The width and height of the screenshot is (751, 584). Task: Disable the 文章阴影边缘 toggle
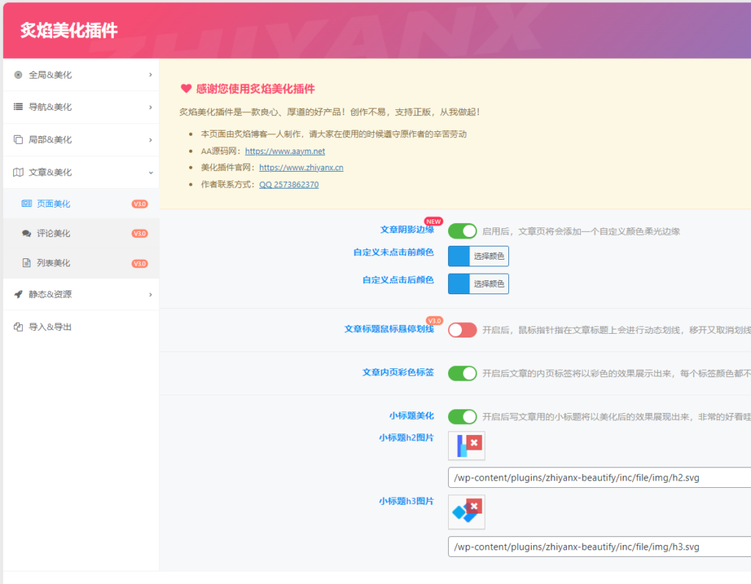pyautogui.click(x=462, y=231)
